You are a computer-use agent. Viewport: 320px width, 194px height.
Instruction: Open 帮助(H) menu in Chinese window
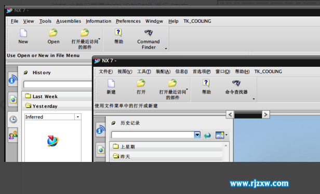click(242, 71)
